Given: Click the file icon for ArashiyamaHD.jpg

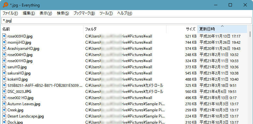Looking at the screenshot, I should click(4, 49).
